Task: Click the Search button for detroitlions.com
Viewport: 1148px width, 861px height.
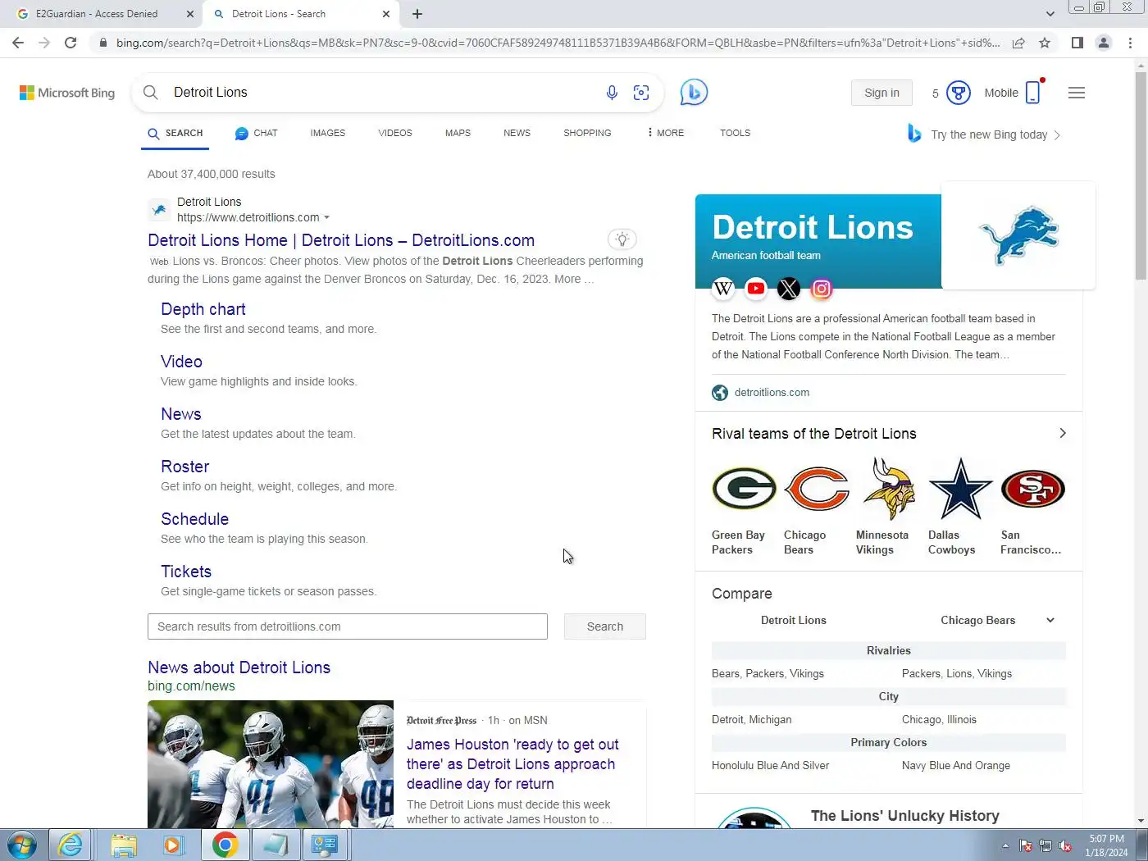Action: point(605,626)
